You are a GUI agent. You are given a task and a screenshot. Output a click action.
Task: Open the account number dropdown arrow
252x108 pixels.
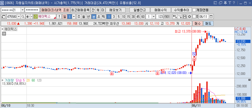pyautogui.click(x=22, y=10)
